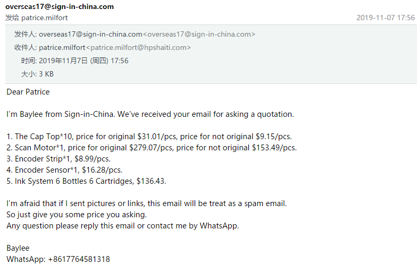Click the 时间 date line in the header
This screenshot has height=272, width=417.
(x=74, y=61)
